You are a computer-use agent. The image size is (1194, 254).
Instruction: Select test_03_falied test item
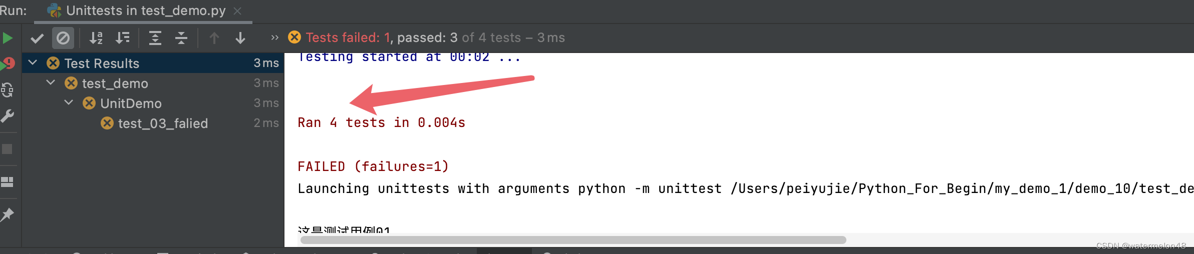tap(163, 123)
